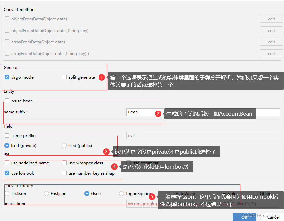This screenshot has height=221, width=284.
Task: Tick objectFromData(Object data, String key) checkbox
Action: (7, 30)
